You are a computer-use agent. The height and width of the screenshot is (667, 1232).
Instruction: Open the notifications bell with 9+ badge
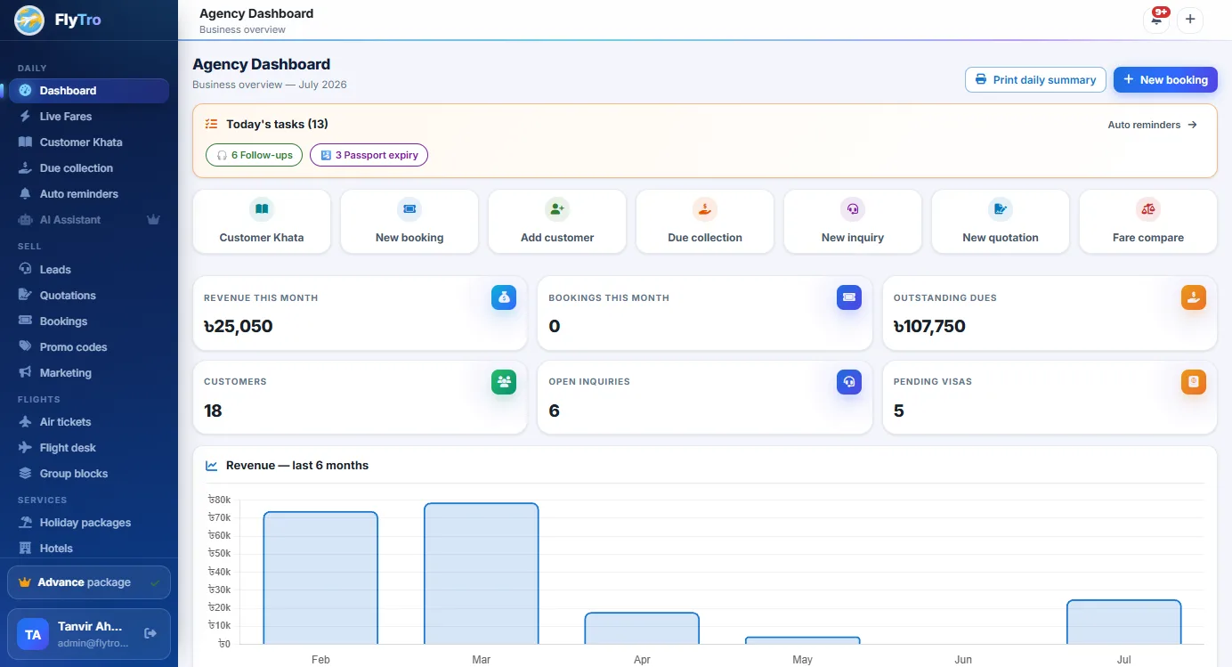[1156, 20]
